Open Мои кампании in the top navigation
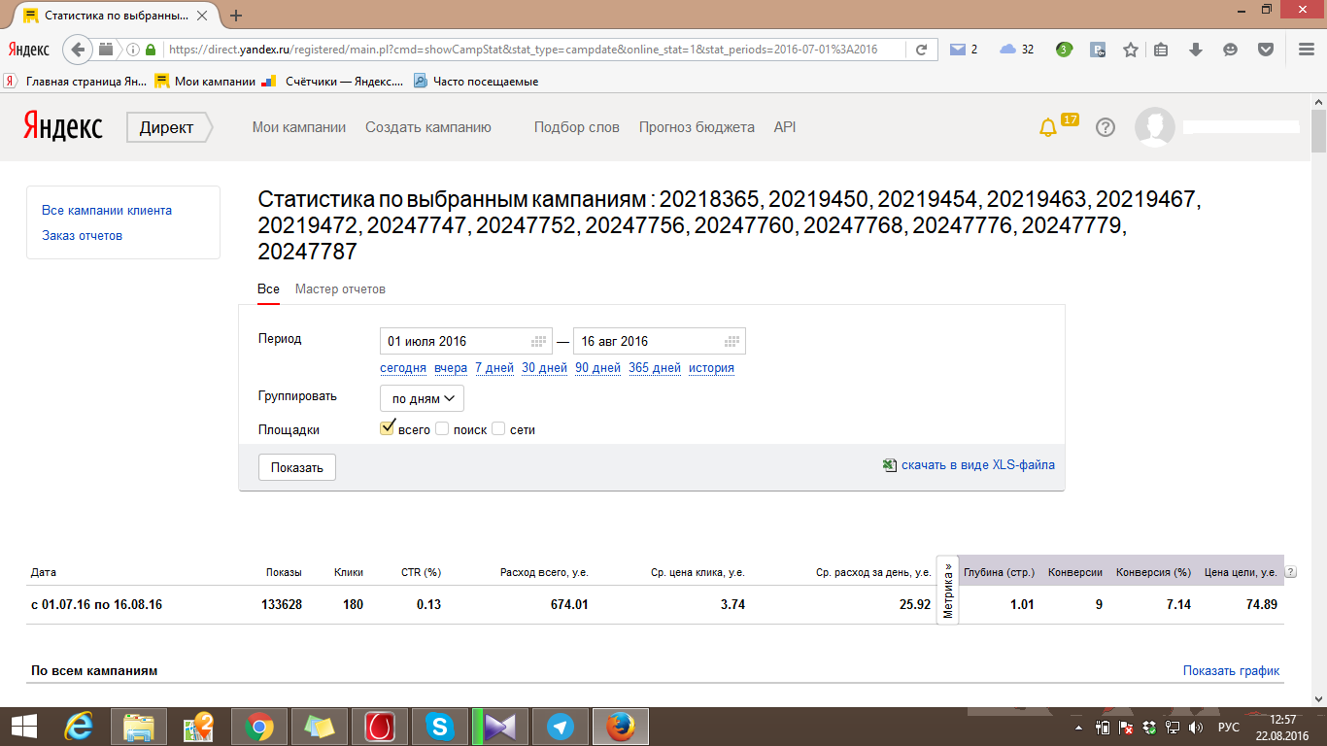 tap(299, 127)
